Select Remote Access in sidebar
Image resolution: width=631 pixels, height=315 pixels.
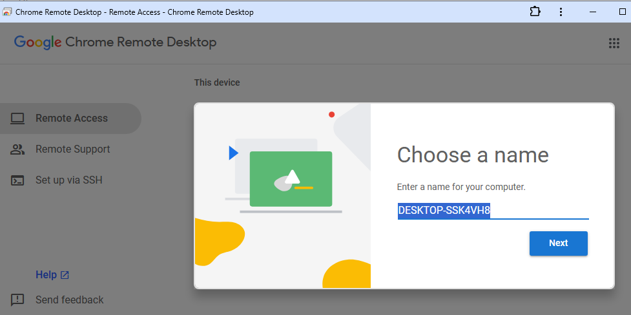(x=70, y=119)
